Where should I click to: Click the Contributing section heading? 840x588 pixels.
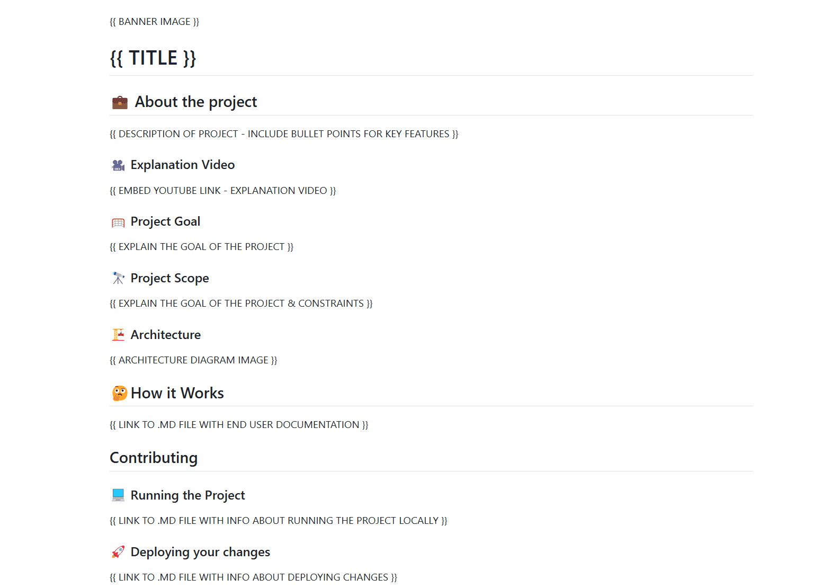coord(154,458)
